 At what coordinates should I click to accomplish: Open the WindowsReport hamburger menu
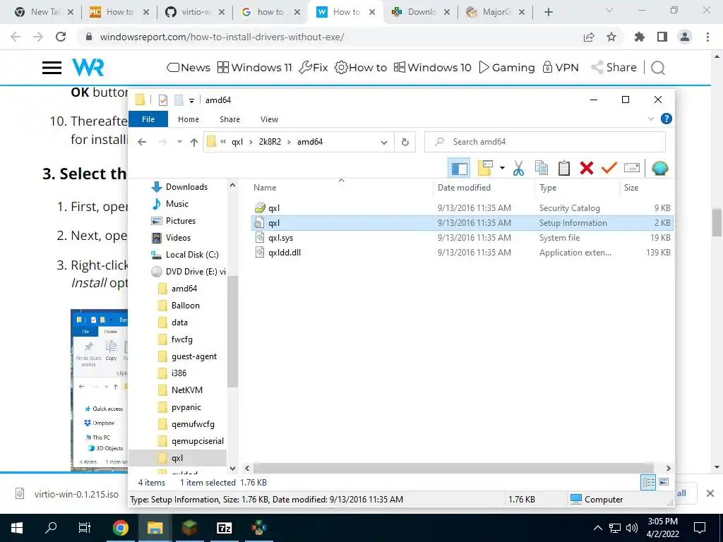pos(52,68)
